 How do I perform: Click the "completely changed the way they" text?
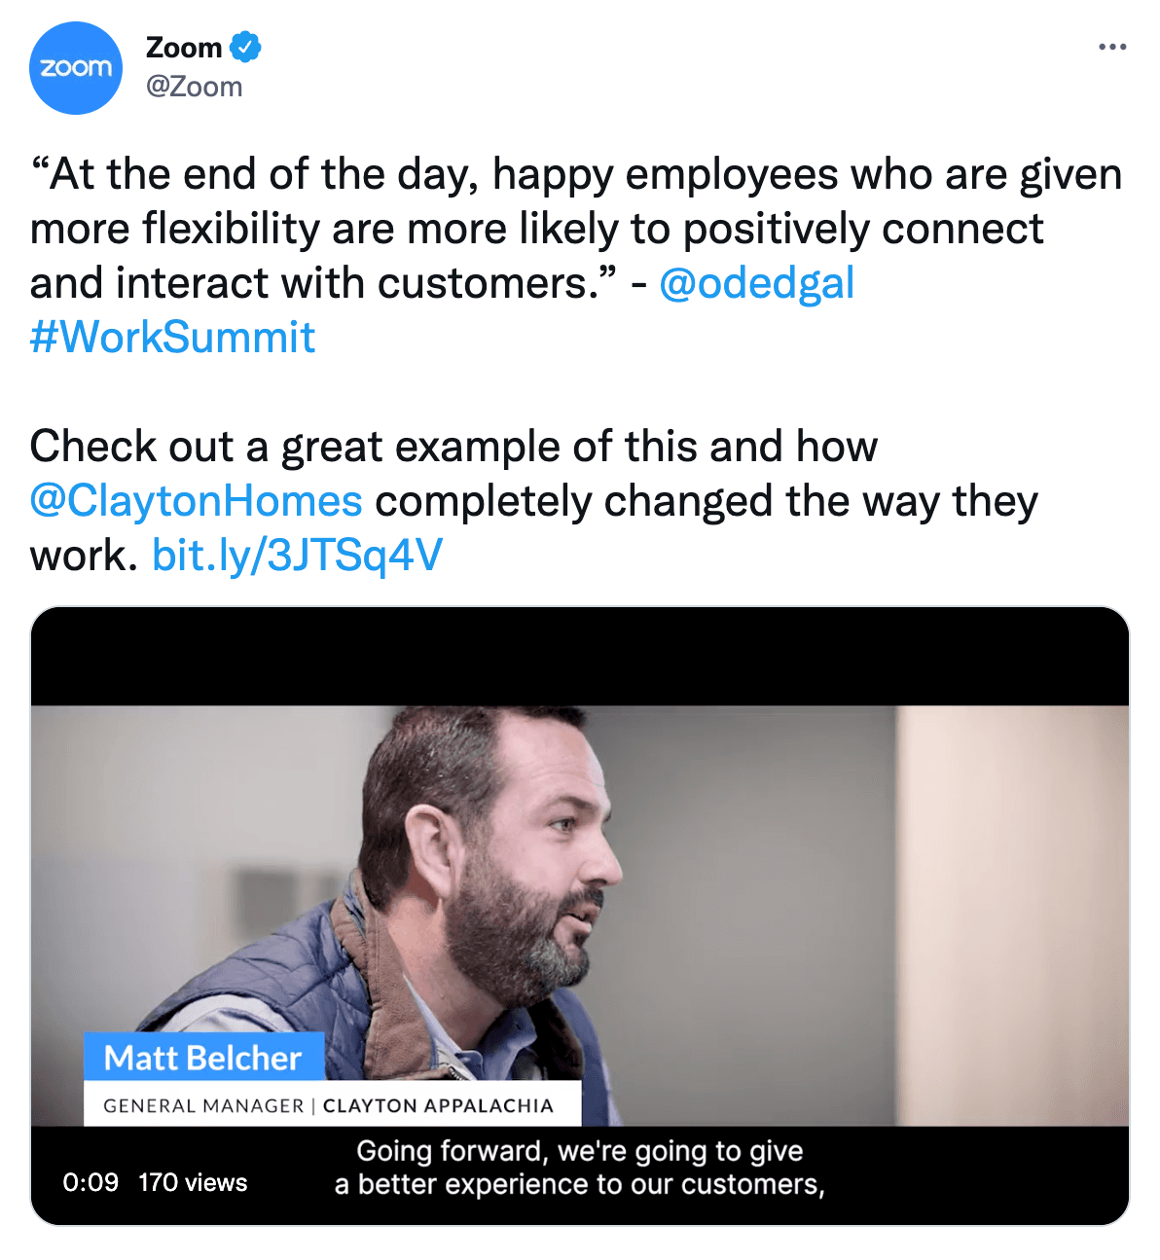point(707,501)
